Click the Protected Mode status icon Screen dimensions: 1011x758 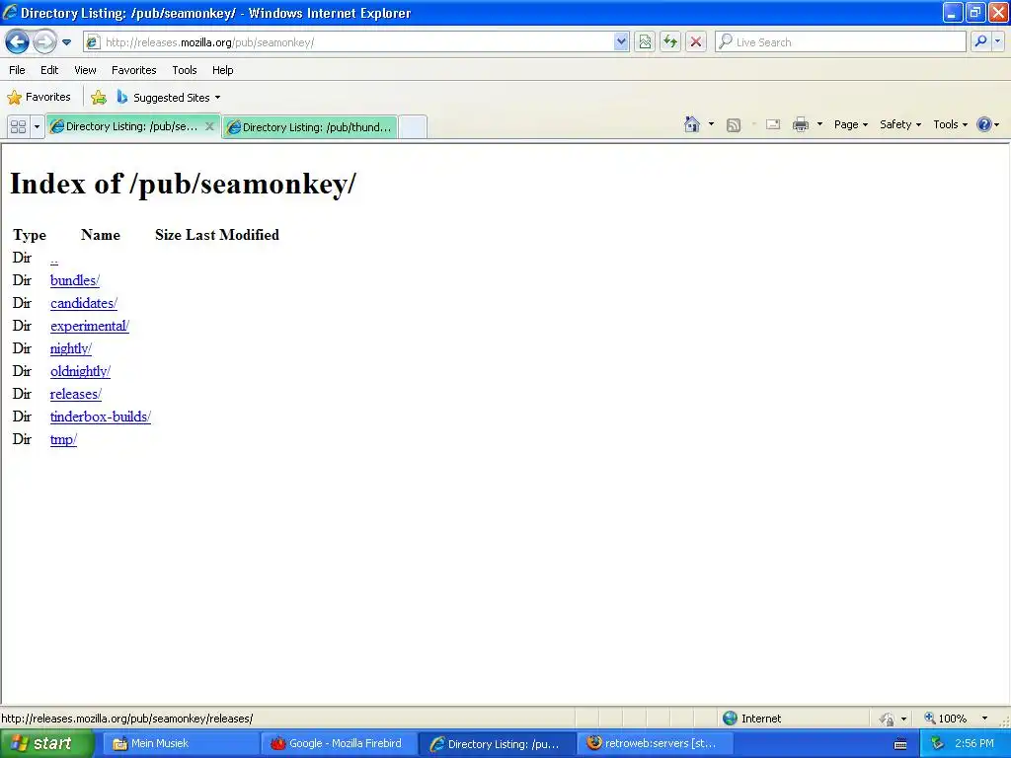888,719
